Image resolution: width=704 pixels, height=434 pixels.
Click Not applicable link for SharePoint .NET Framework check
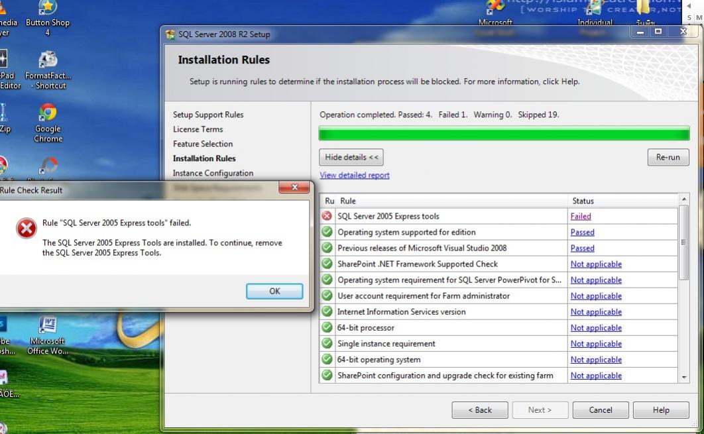pyautogui.click(x=596, y=264)
